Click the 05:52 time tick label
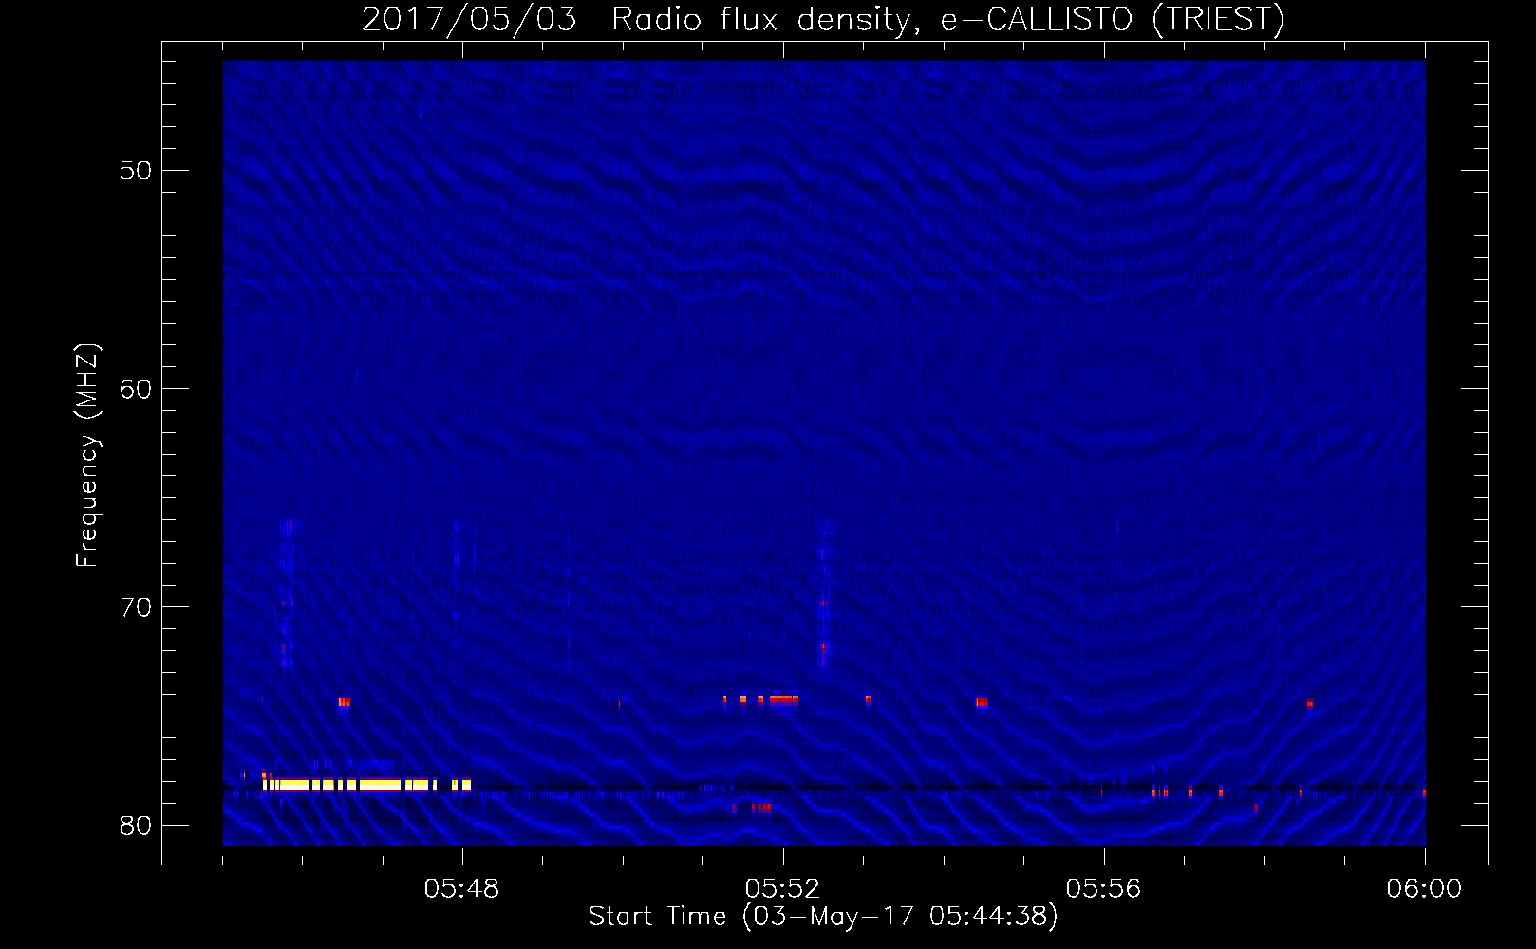This screenshot has height=949, width=1536. tap(782, 889)
